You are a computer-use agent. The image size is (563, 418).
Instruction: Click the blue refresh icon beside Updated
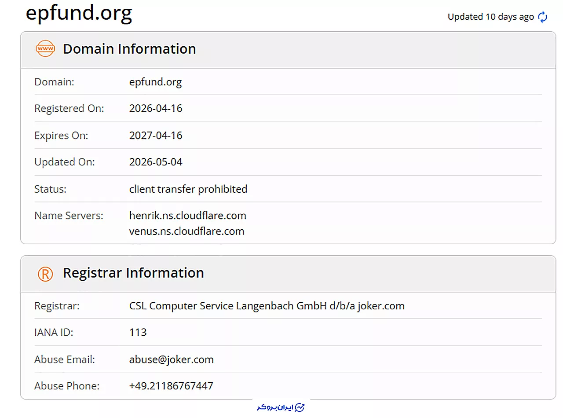pos(543,17)
